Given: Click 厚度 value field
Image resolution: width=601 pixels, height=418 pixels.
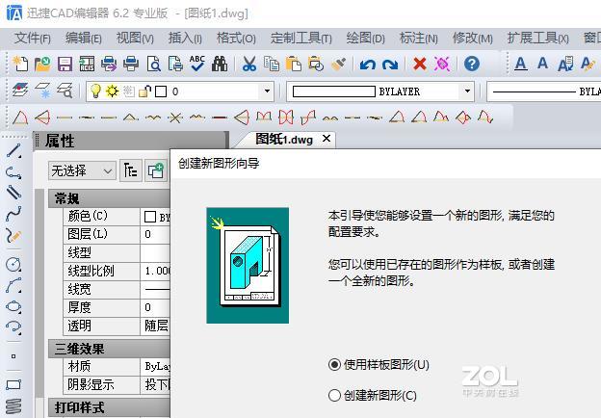Looking at the screenshot, I should pyautogui.click(x=155, y=307).
